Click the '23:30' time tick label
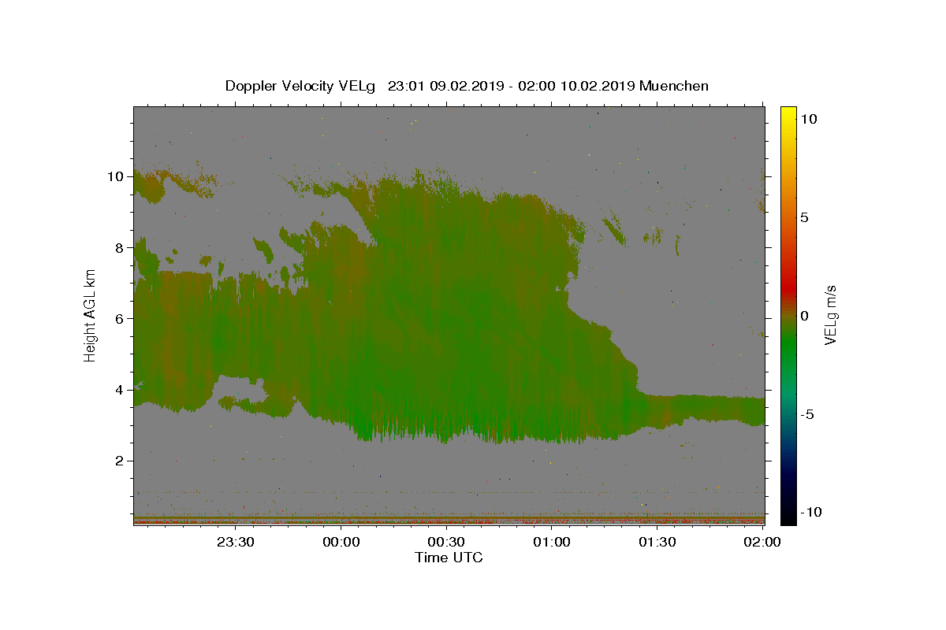Viewport: 946px width, 630px height. pos(236,542)
